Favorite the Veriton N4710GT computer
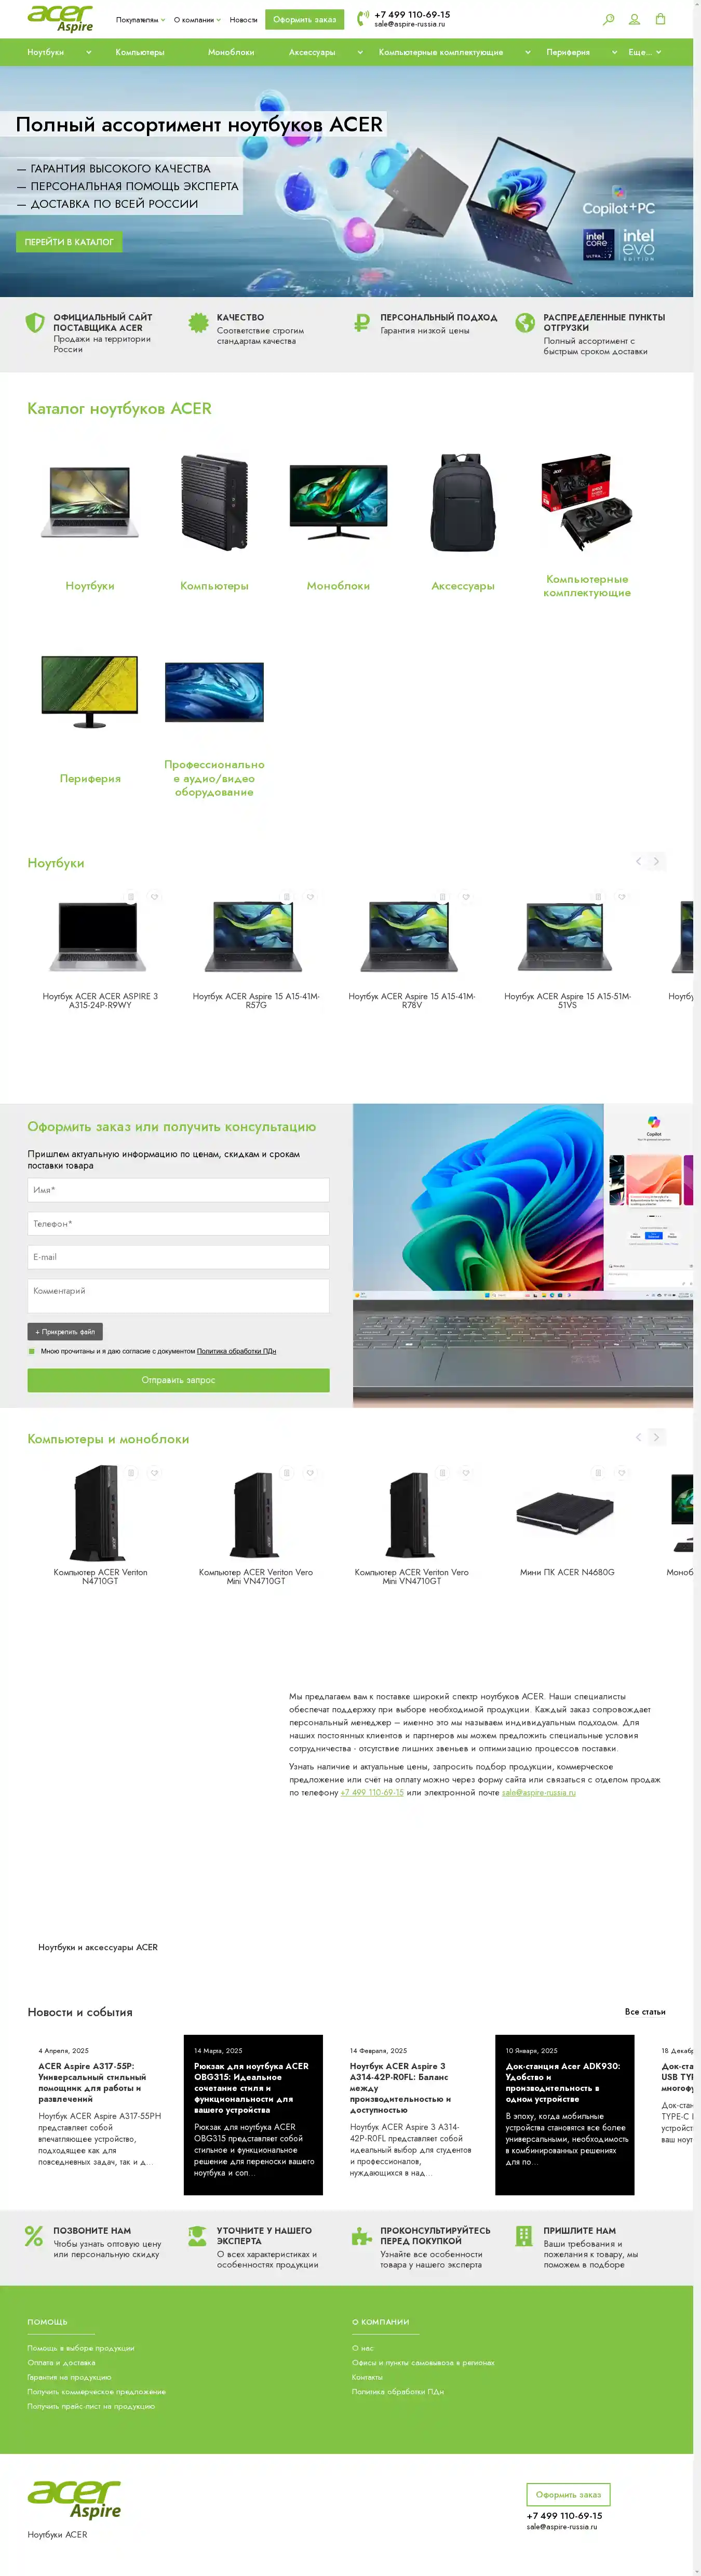This screenshot has width=701, height=2576. tap(154, 1473)
